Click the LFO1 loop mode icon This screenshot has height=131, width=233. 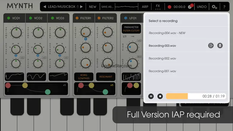pyautogui.click(x=125, y=36)
